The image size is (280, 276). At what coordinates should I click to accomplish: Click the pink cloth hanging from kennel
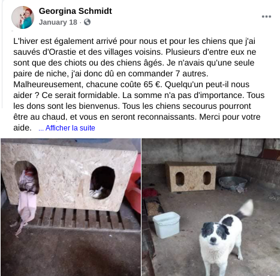pyautogui.click(x=27, y=209)
